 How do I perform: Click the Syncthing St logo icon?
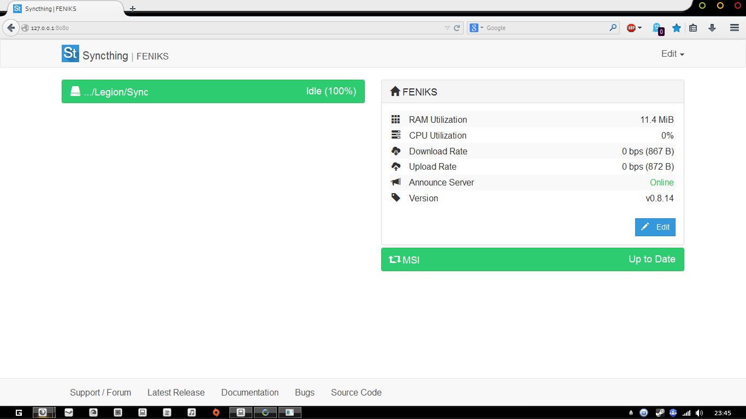tap(70, 53)
